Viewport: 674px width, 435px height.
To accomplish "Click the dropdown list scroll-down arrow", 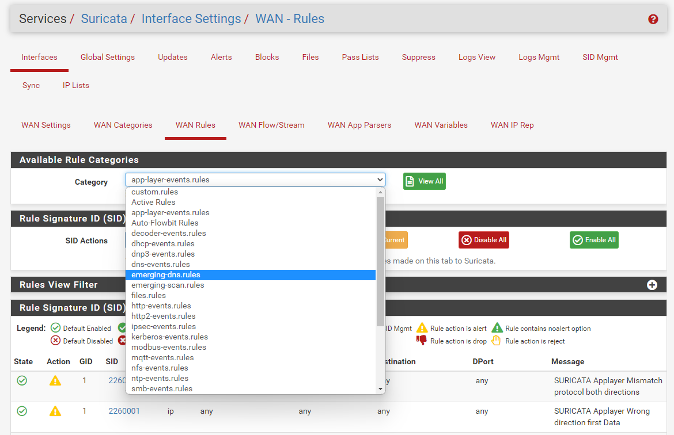I will pyautogui.click(x=380, y=389).
